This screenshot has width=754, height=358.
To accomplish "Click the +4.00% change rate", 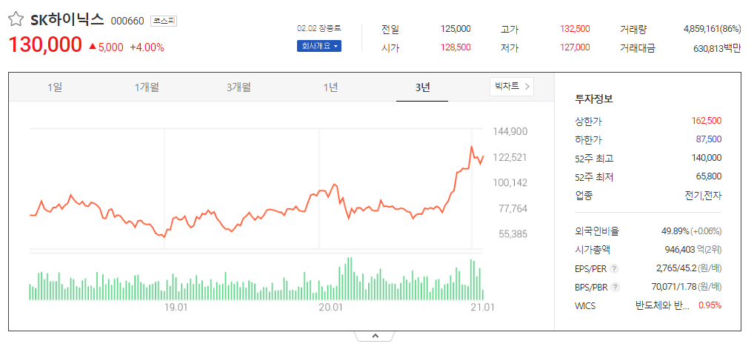I will click(147, 47).
